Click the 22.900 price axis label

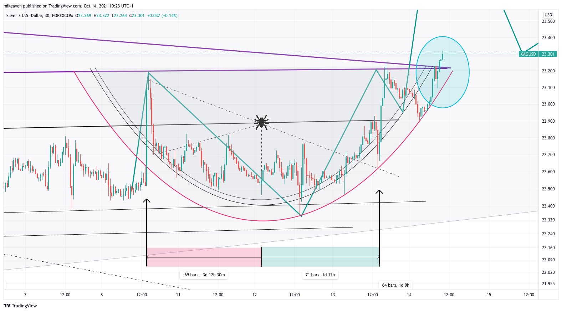click(548, 121)
